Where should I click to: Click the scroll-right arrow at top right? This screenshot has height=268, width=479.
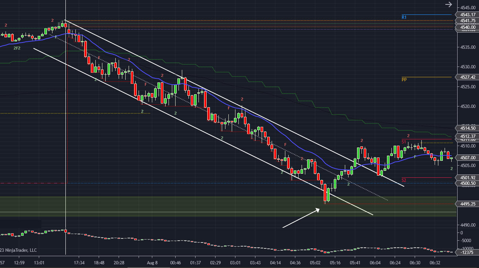[448, 4]
